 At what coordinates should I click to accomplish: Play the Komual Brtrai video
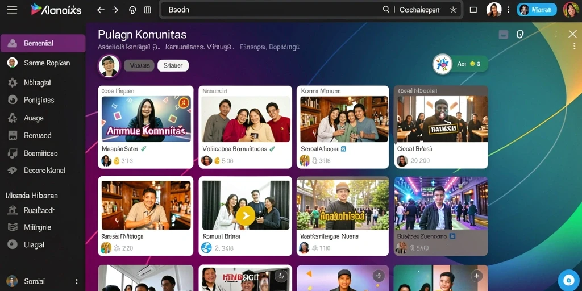pyautogui.click(x=246, y=215)
